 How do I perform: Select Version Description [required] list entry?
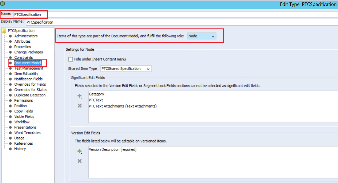pos(112,149)
